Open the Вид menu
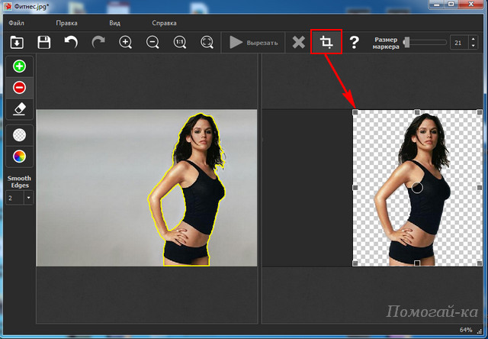Viewport: 488px width, 339px height. [x=115, y=23]
